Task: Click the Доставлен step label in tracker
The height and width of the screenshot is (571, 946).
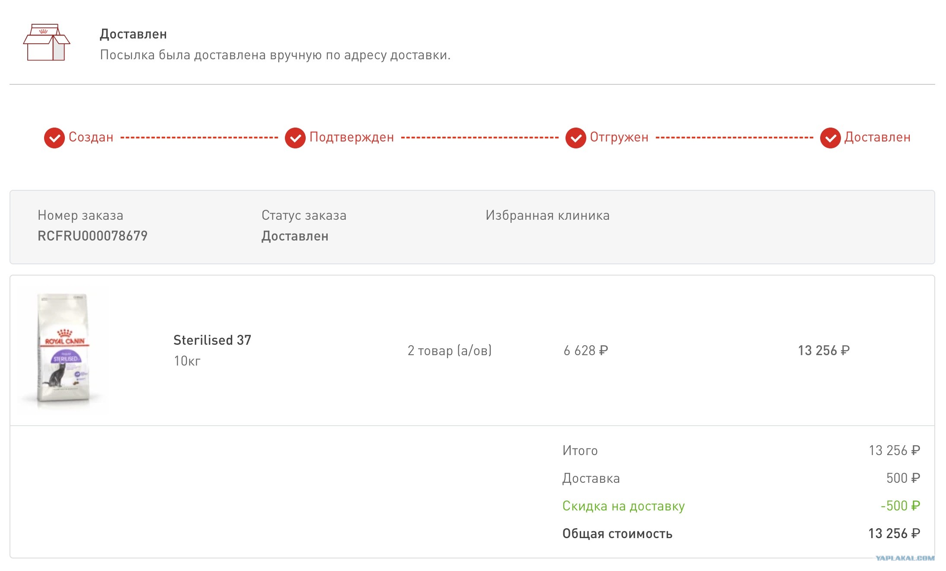Action: click(878, 137)
